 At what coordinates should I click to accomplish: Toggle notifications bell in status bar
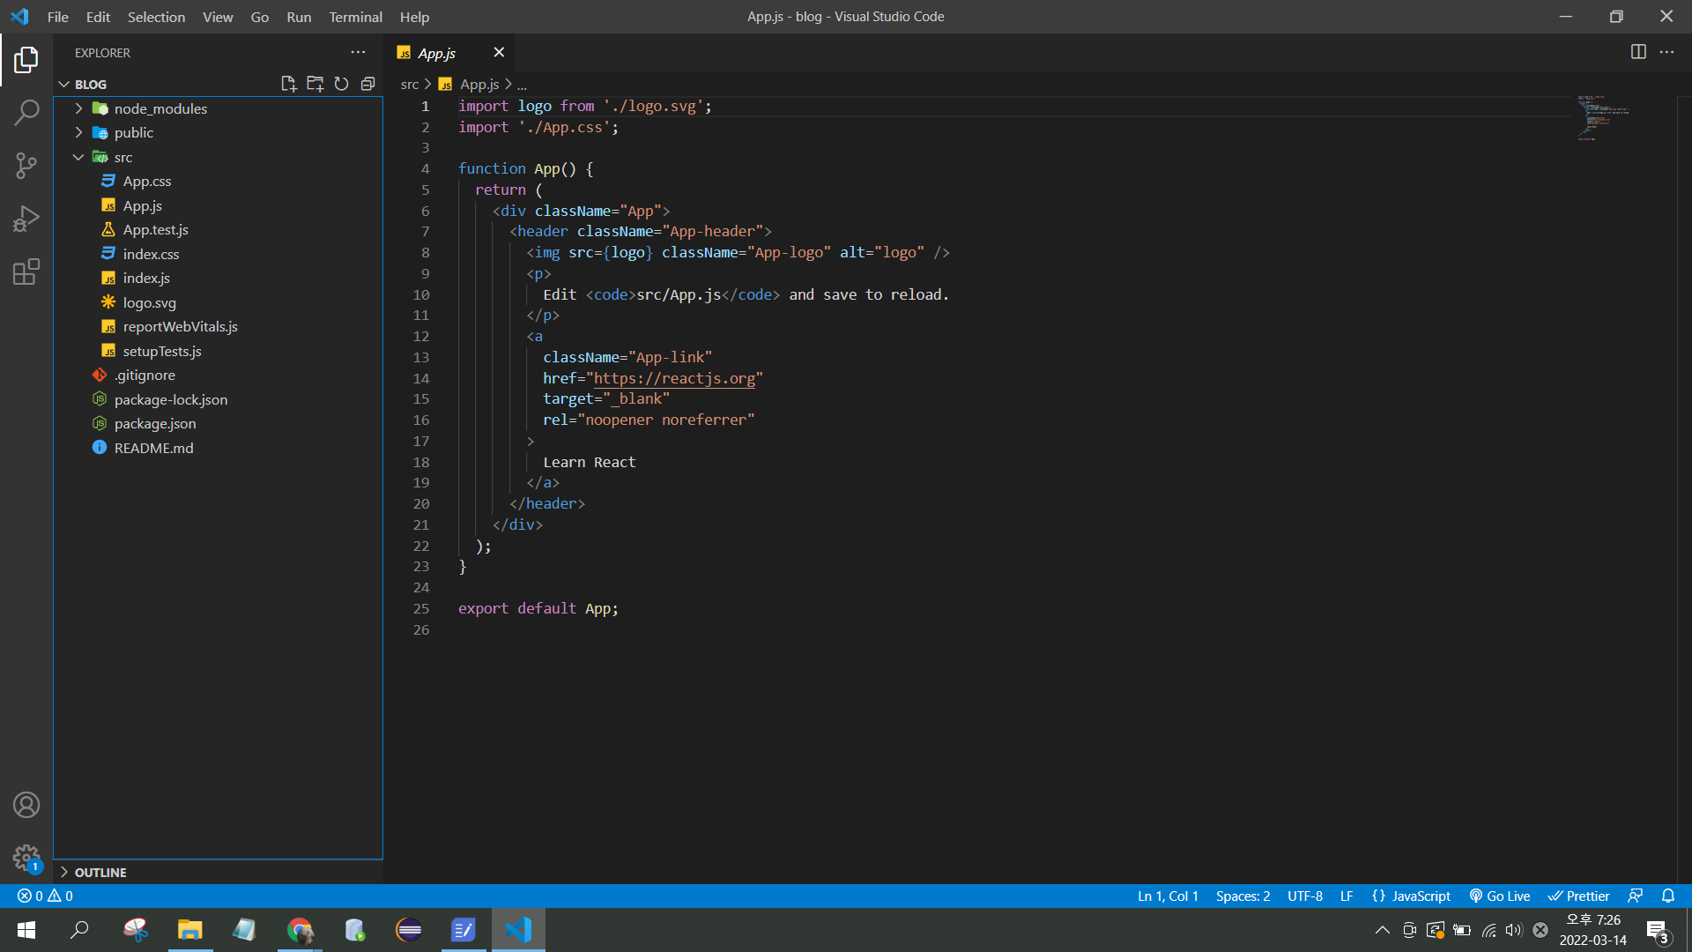coord(1668,896)
